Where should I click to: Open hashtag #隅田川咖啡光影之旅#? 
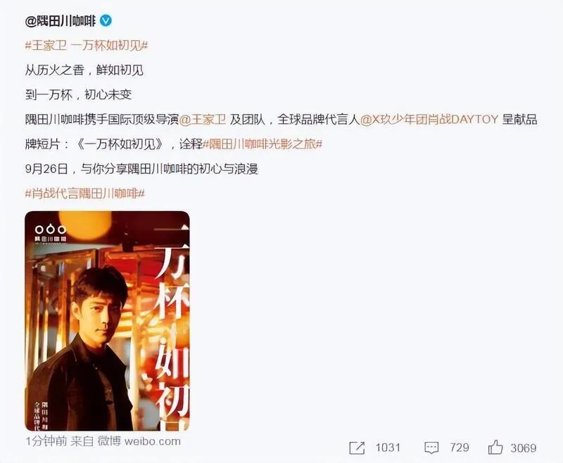[262, 144]
